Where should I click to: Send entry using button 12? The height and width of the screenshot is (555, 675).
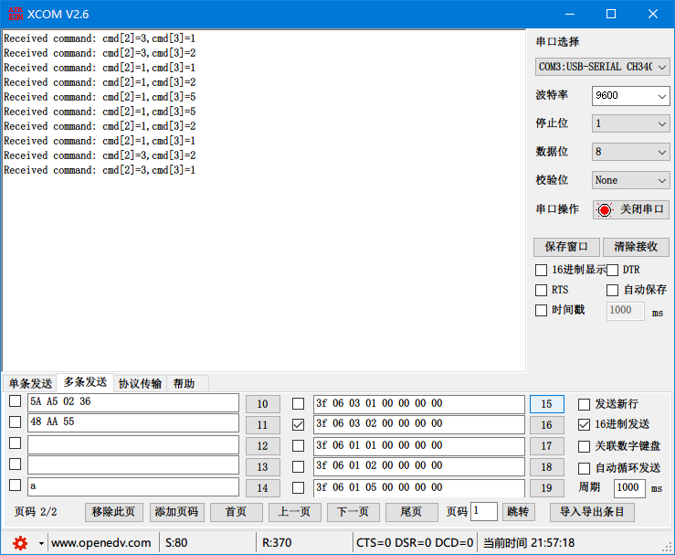(262, 446)
